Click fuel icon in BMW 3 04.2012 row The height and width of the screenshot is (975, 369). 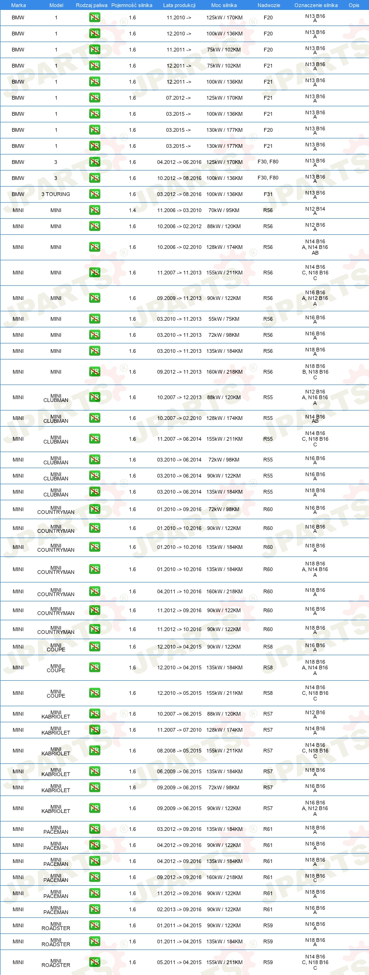[94, 162]
